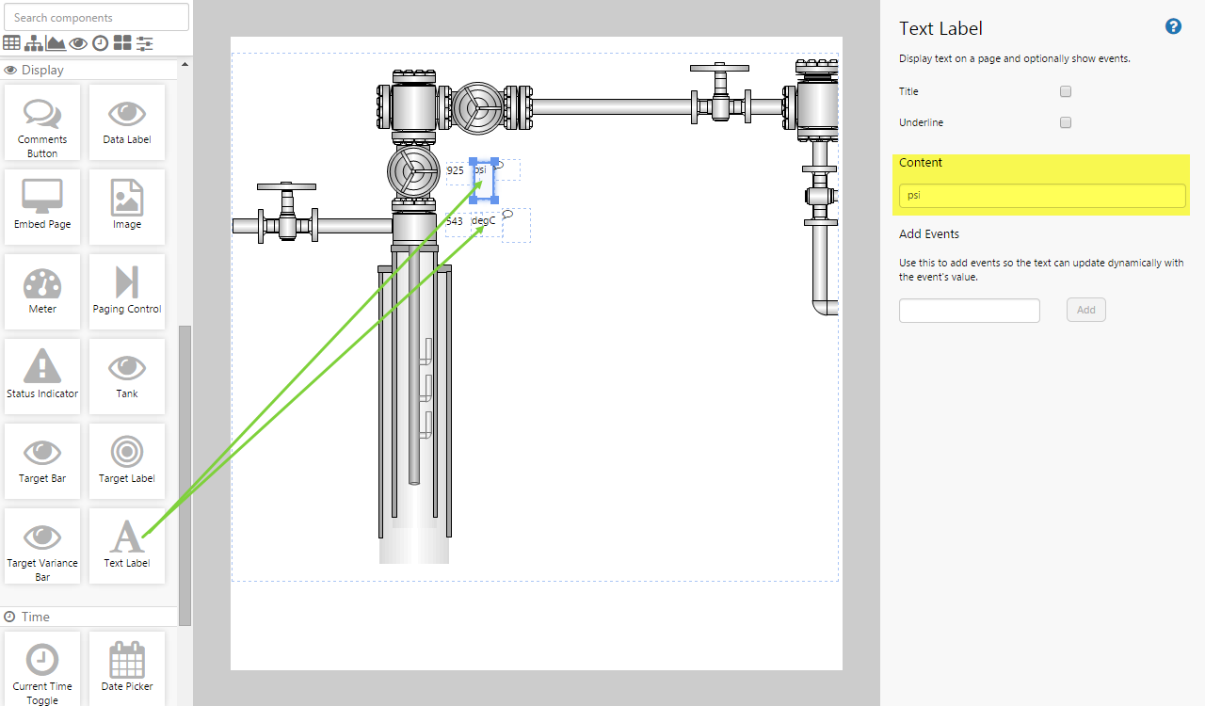This screenshot has width=1205, height=706.
Task: Select the degC label on canvas
Action: (x=483, y=221)
